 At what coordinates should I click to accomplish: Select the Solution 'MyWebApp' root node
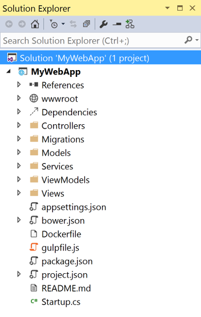pos(100,58)
